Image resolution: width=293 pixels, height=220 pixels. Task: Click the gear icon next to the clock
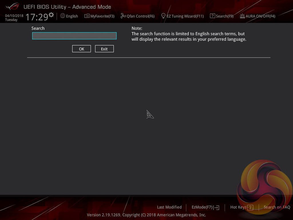(x=51, y=15)
